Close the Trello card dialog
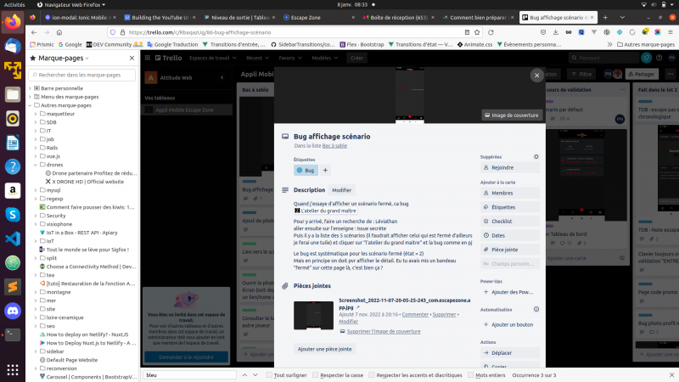Viewport: 679px width, 382px height. tap(536, 76)
